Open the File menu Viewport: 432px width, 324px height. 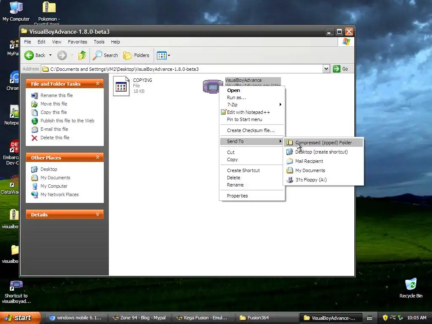pyautogui.click(x=27, y=42)
